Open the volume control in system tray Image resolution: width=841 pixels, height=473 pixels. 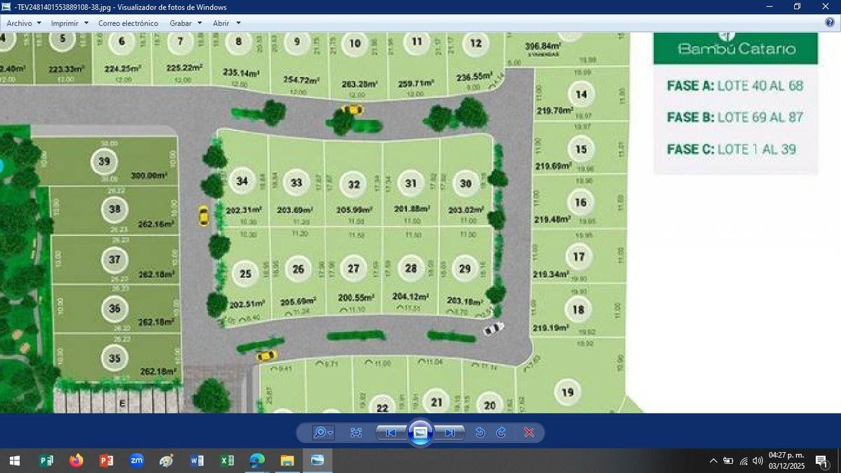click(x=758, y=460)
